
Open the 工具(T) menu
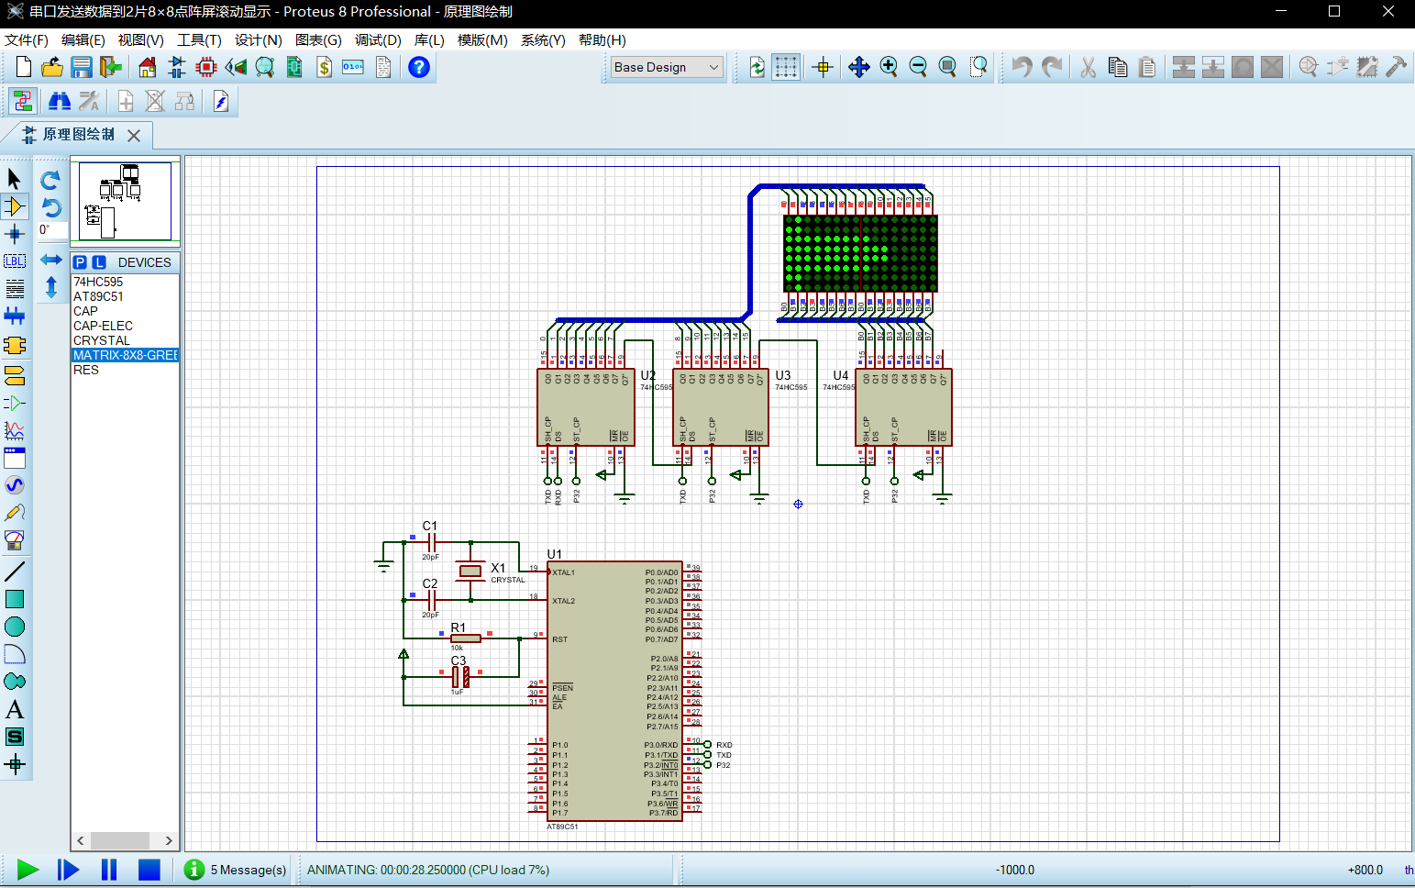[199, 40]
